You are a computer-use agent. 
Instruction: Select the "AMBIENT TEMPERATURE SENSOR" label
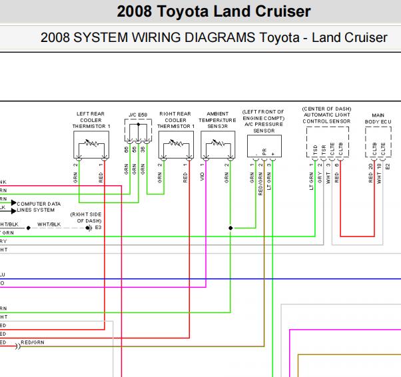[217, 120]
